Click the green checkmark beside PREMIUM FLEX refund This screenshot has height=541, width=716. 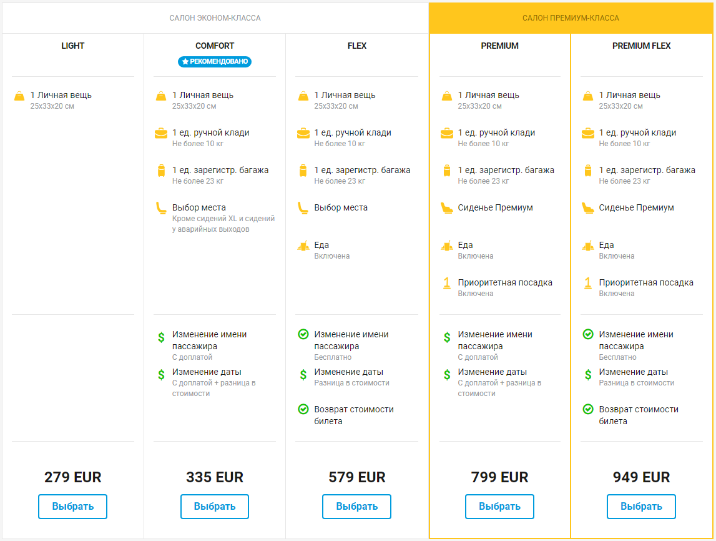click(588, 409)
